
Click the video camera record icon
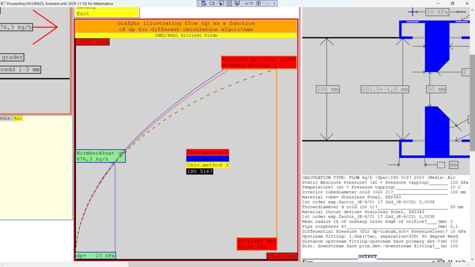tap(212, 3)
